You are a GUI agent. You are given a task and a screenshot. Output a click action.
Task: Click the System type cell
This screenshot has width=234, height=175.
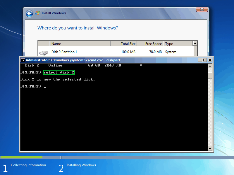click(x=171, y=52)
